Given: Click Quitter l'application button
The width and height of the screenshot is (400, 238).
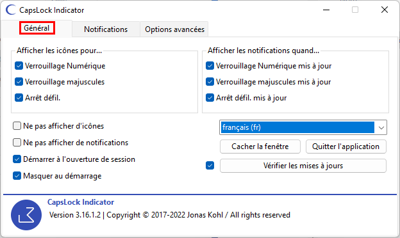Looking at the screenshot, I should 346,147.
